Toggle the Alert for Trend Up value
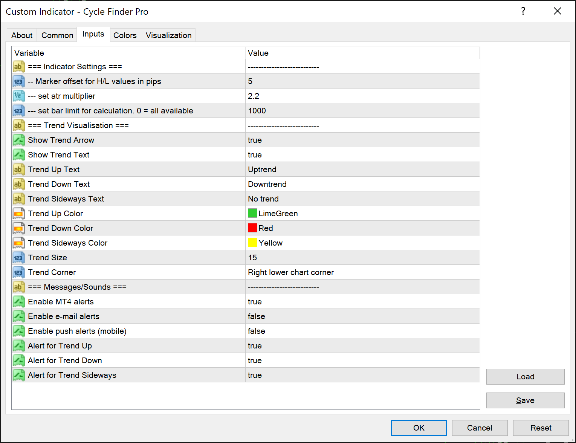The height and width of the screenshot is (443, 576). (x=362, y=346)
